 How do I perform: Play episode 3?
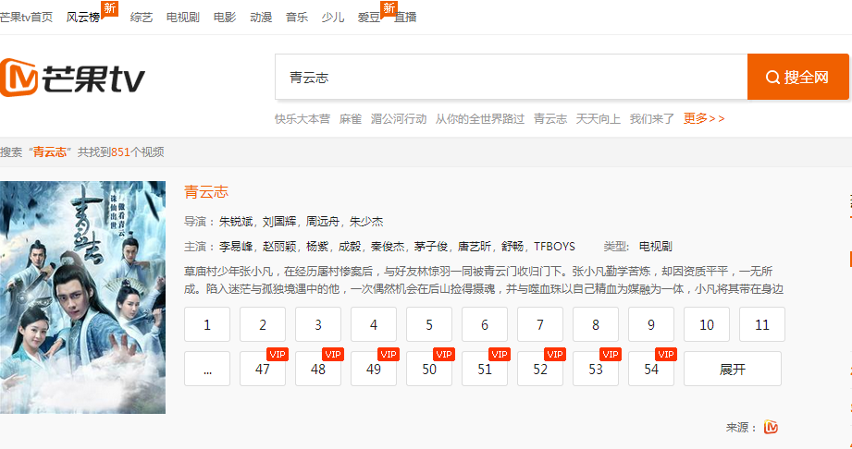point(318,324)
